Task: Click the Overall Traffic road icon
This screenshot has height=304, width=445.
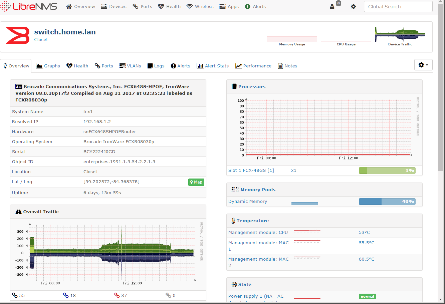Action: pos(19,212)
